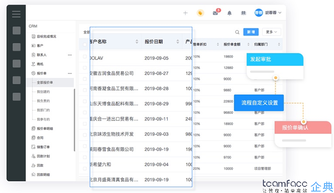Open the 销售订单 menu item
Viewport: 334px width, 193px height.
click(x=43, y=147)
